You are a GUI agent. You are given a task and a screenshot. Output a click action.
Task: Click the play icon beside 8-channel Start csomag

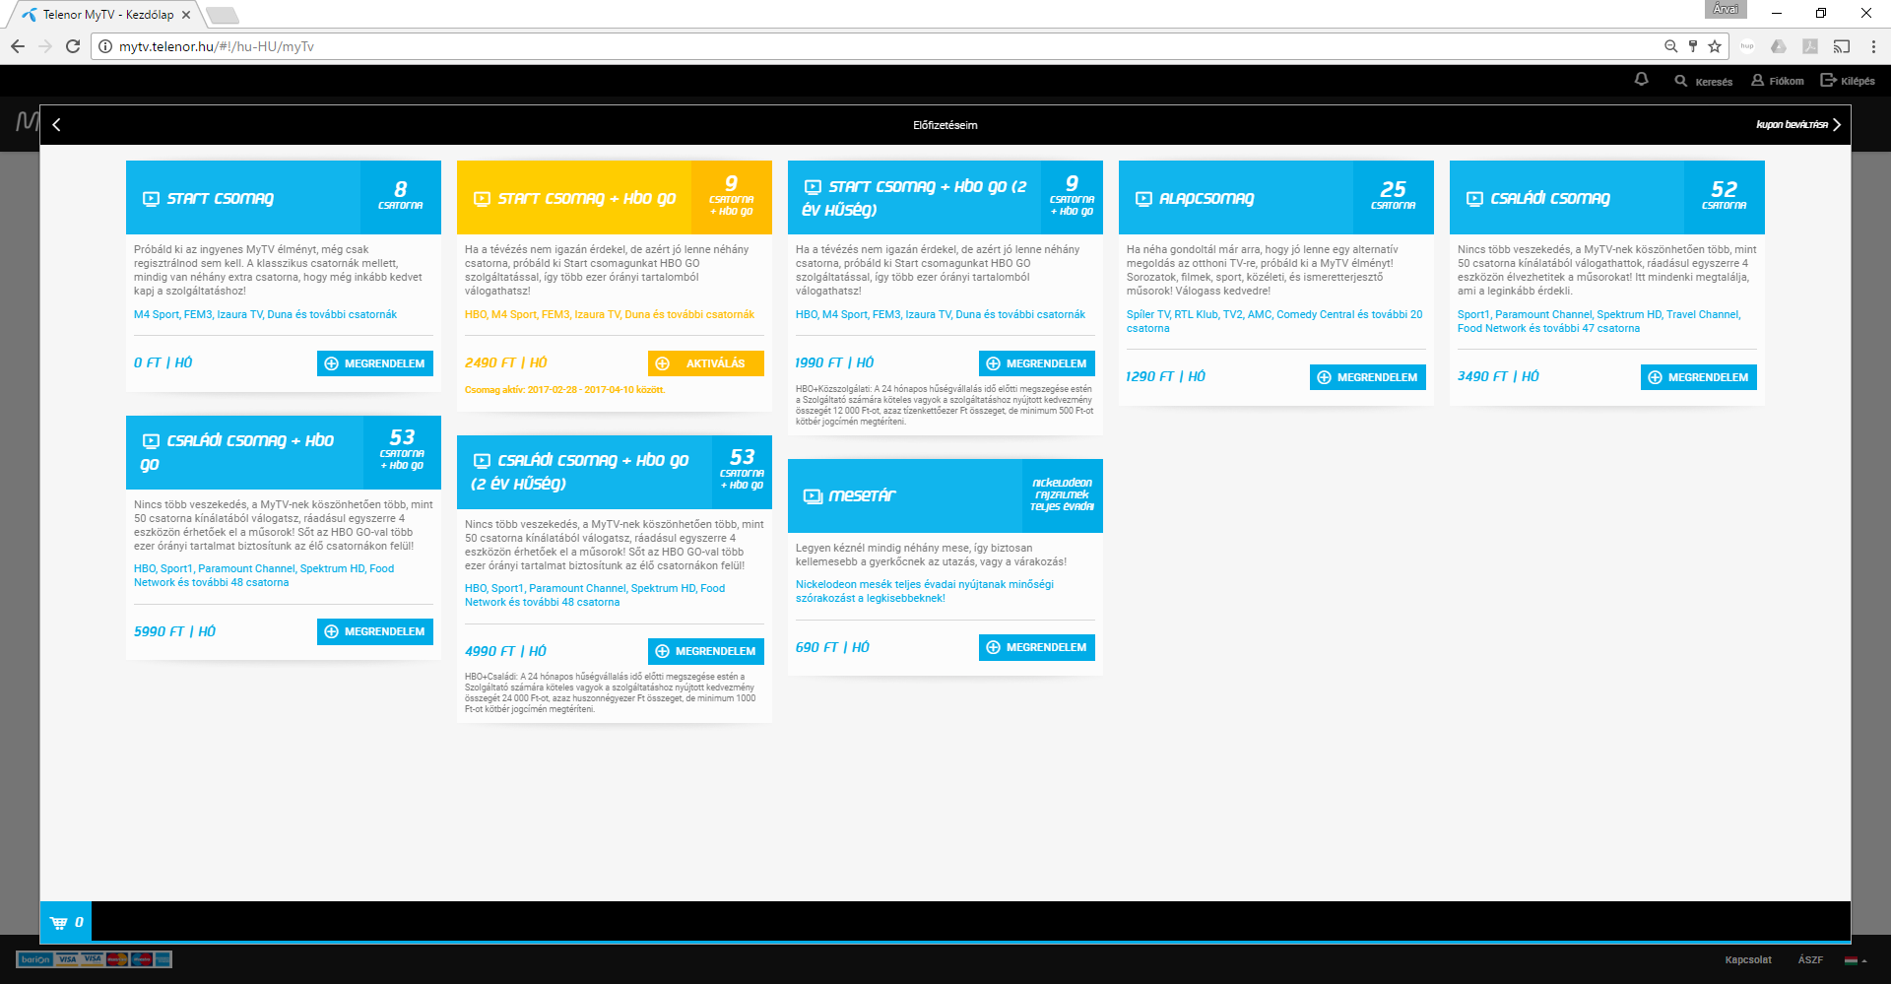pyautogui.click(x=151, y=199)
